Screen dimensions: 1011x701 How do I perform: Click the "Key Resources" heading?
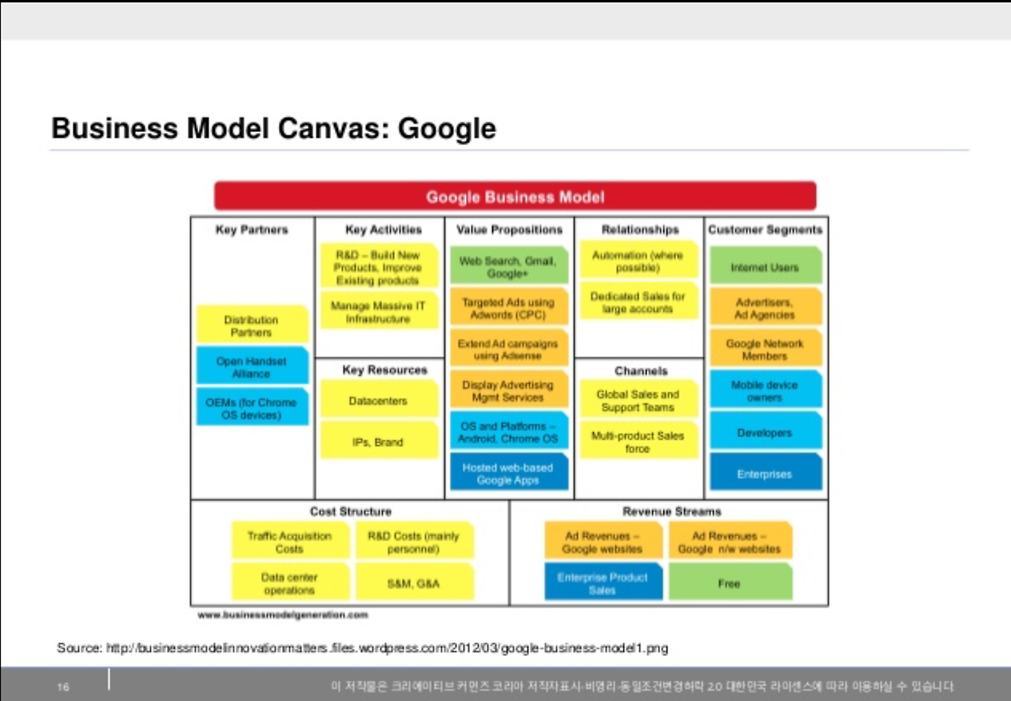point(385,369)
